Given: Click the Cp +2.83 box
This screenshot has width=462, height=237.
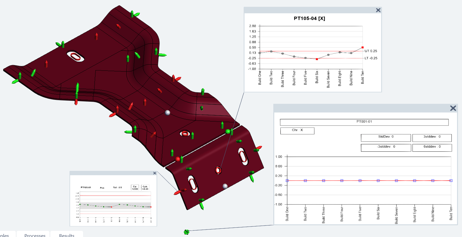Looking at the screenshot, I should [135, 188].
